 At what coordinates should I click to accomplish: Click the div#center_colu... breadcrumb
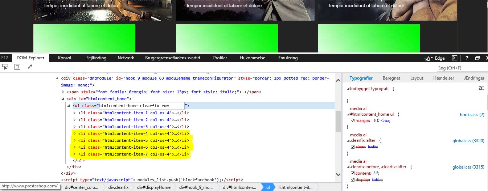point(81,187)
